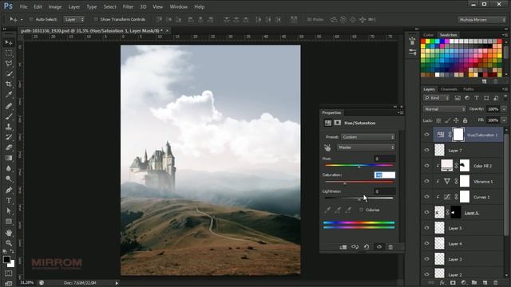
Task: Open the File menu
Action: point(23,6)
